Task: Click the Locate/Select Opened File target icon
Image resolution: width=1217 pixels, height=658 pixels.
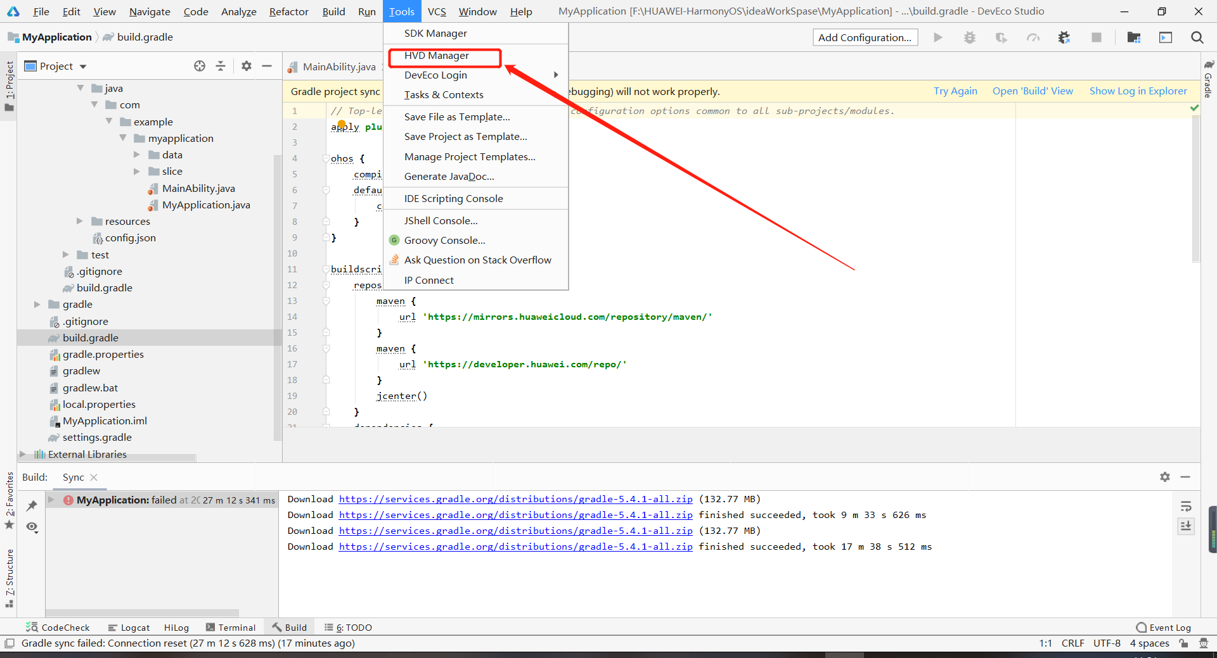Action: click(x=200, y=66)
